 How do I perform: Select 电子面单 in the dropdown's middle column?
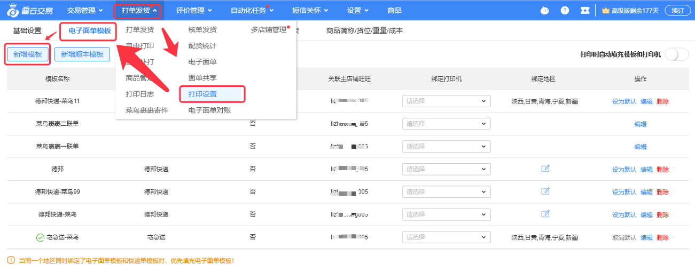pyautogui.click(x=203, y=62)
